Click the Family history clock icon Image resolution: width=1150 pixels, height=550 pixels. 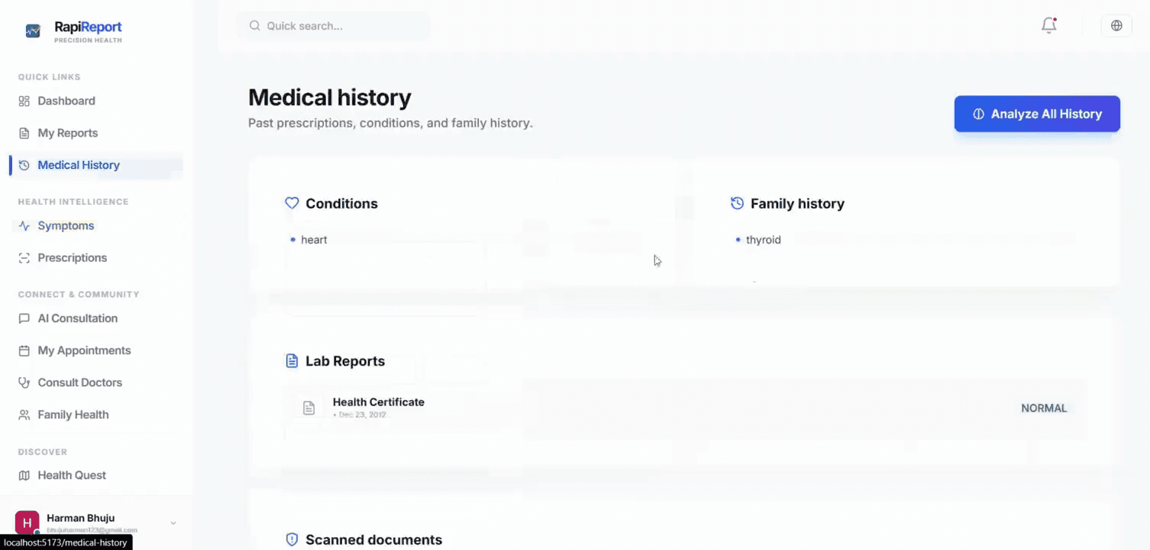click(x=737, y=203)
